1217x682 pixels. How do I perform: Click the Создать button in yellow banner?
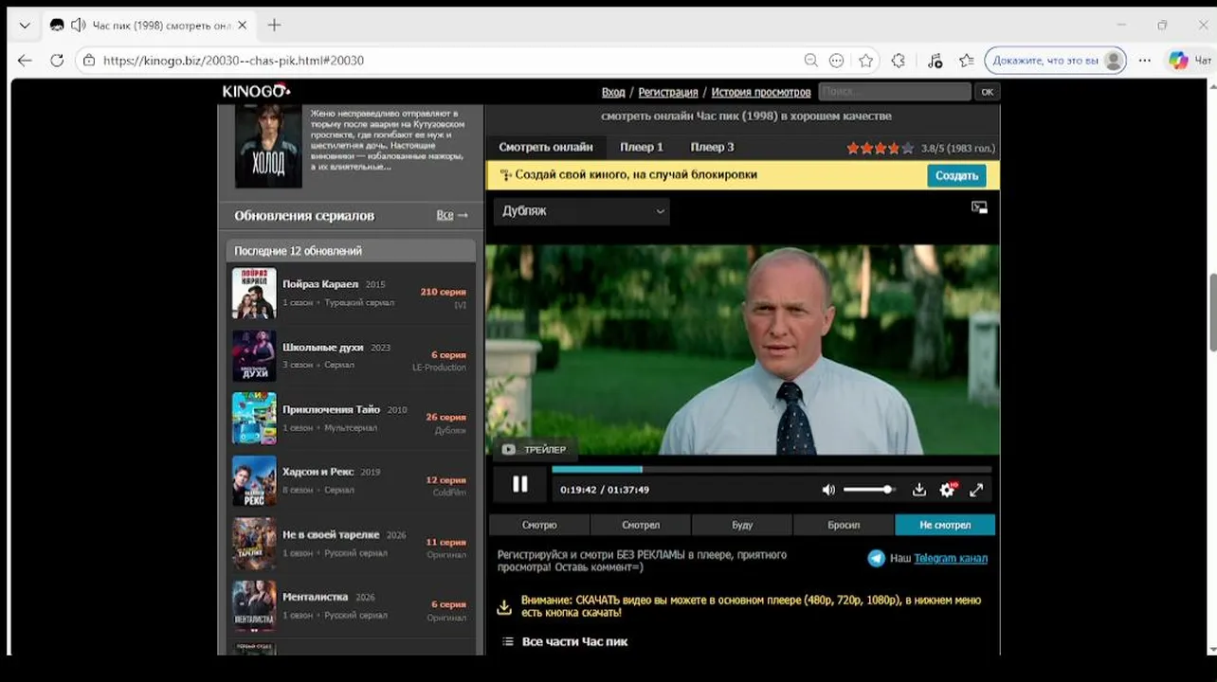coord(956,175)
